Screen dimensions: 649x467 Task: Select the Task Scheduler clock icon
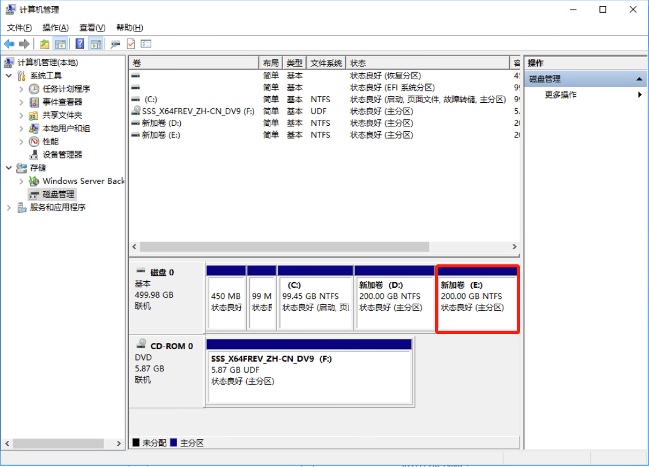[34, 89]
